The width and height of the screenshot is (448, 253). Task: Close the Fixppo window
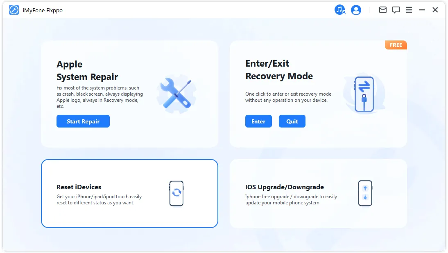pos(435,10)
